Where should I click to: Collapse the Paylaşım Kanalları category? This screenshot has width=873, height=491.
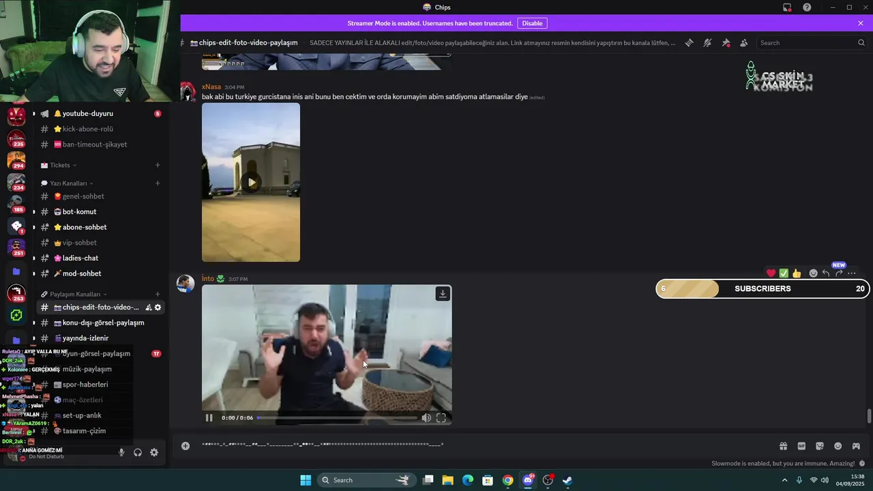click(x=74, y=294)
